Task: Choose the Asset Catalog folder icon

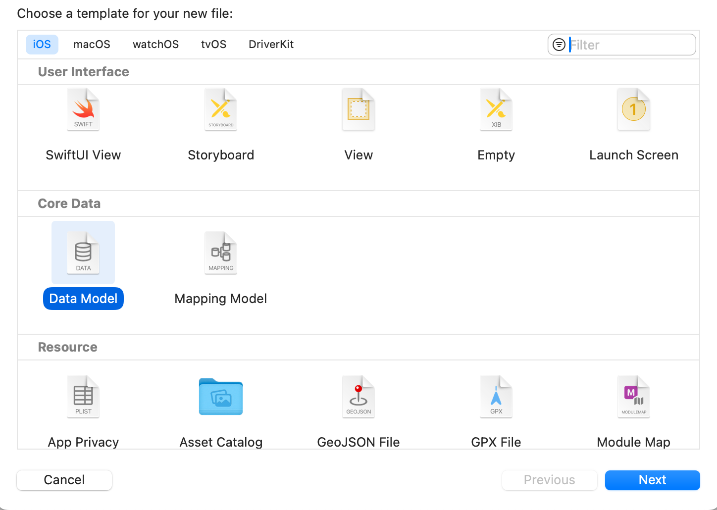Action: 221,397
